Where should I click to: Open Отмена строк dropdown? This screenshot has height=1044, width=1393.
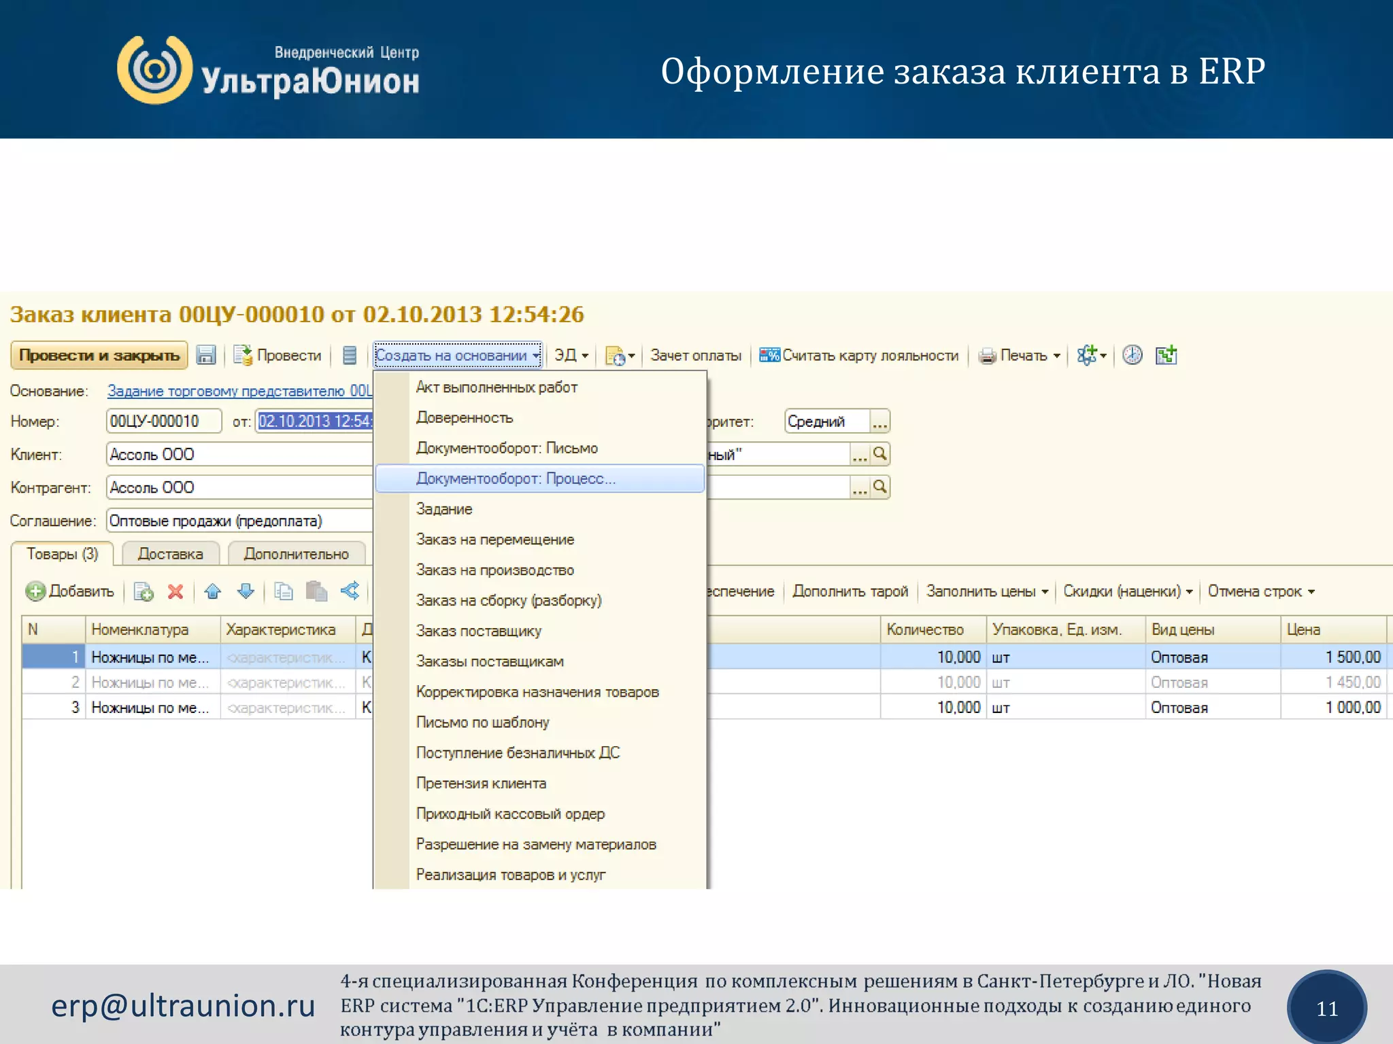point(1262,591)
